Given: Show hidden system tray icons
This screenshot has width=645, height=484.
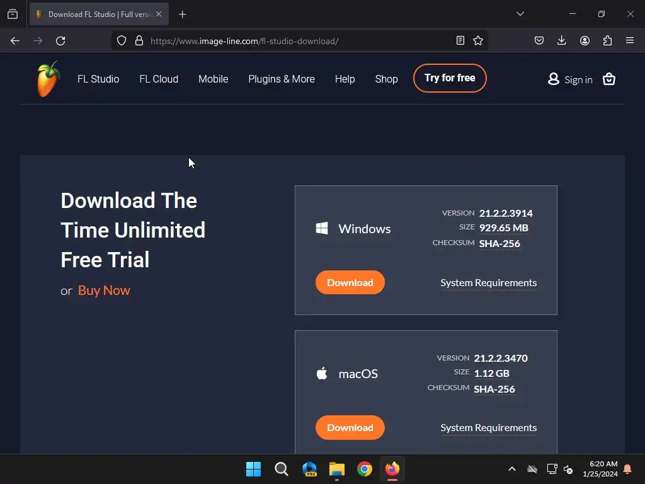Looking at the screenshot, I should 512,469.
